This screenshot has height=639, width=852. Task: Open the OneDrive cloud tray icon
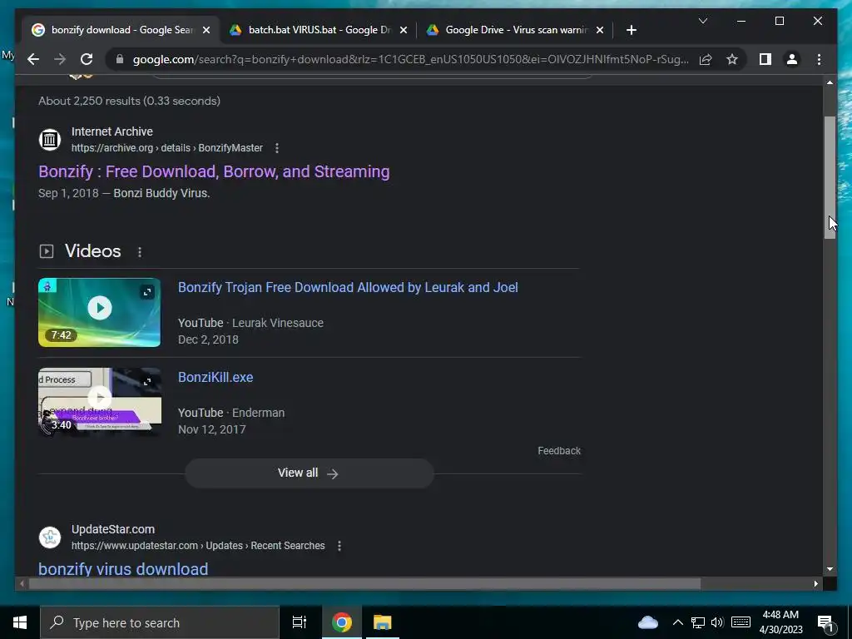(647, 622)
